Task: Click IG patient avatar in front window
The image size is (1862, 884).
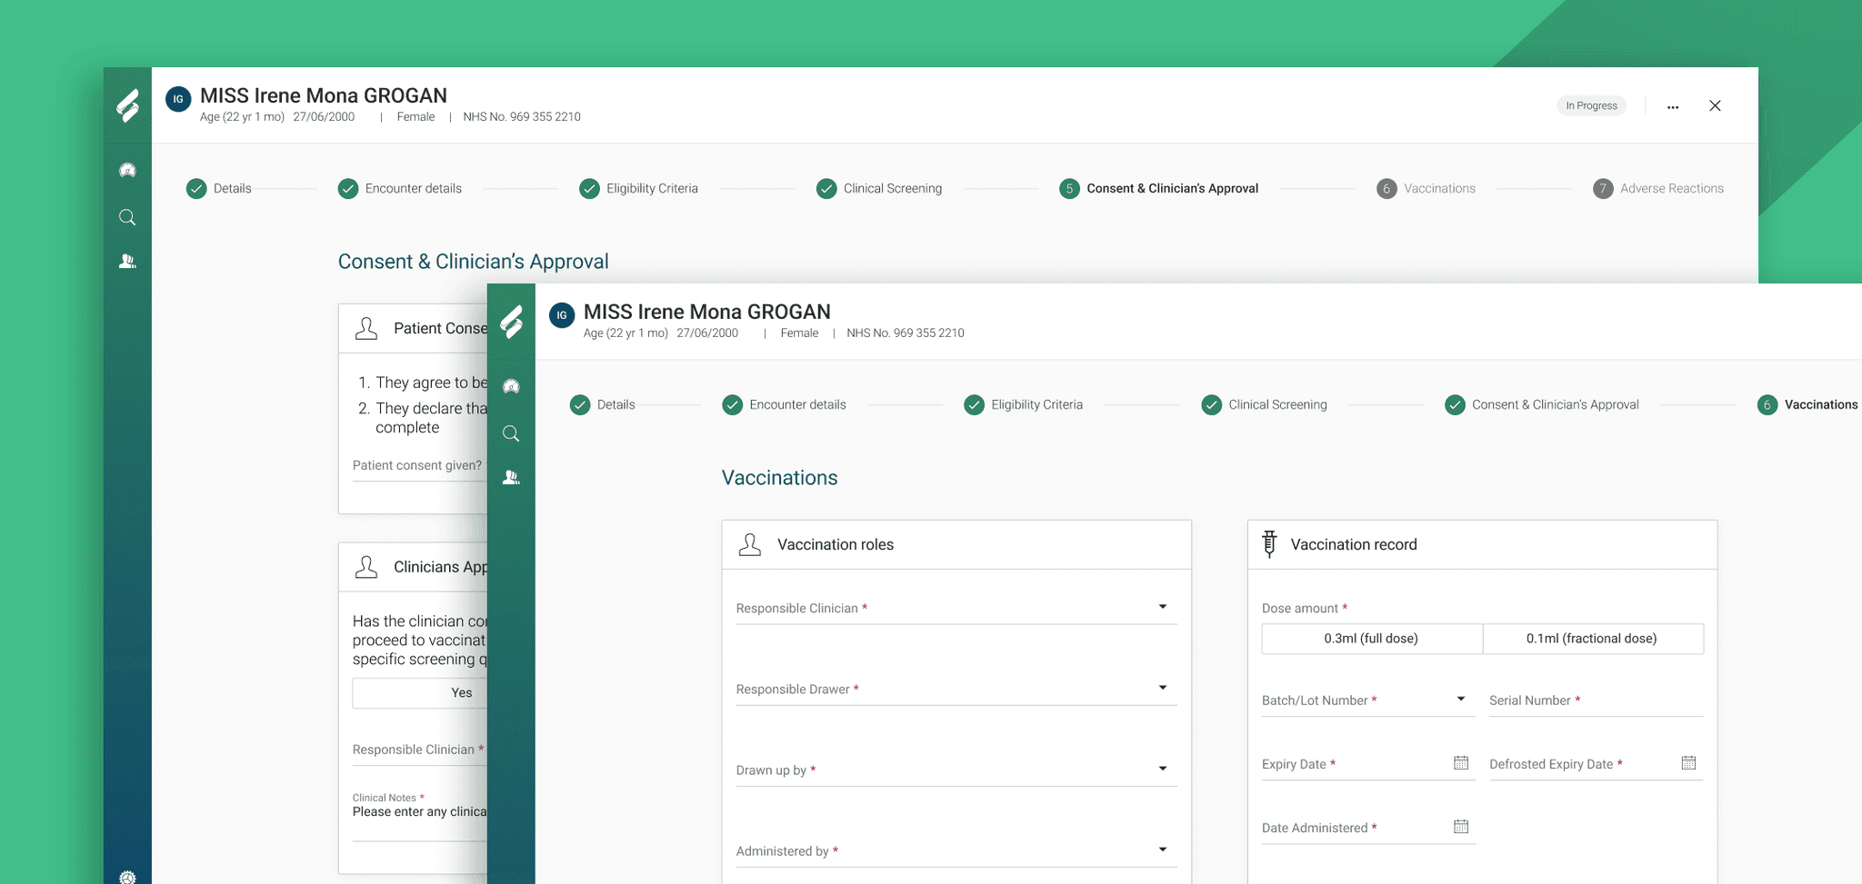Action: pos(562,315)
